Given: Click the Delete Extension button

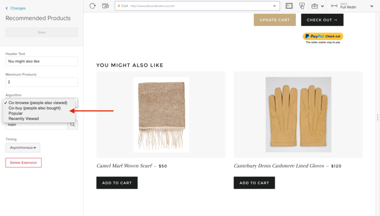Looking at the screenshot, I should click(23, 163).
